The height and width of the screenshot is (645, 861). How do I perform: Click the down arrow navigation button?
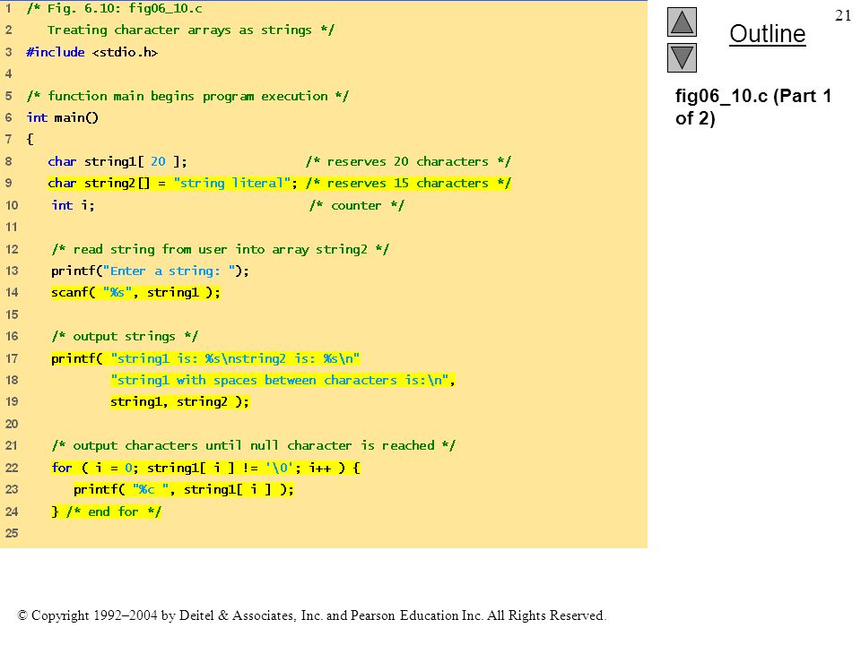pyautogui.click(x=682, y=57)
